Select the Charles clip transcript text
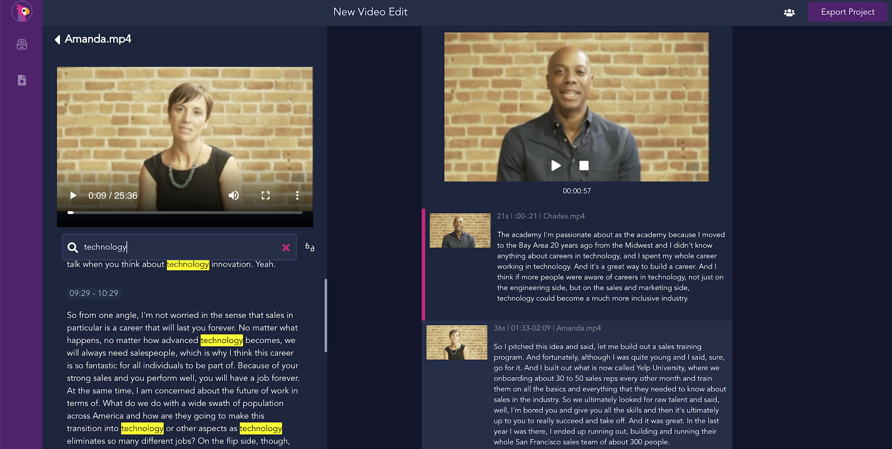This screenshot has height=449, width=892. [x=611, y=267]
